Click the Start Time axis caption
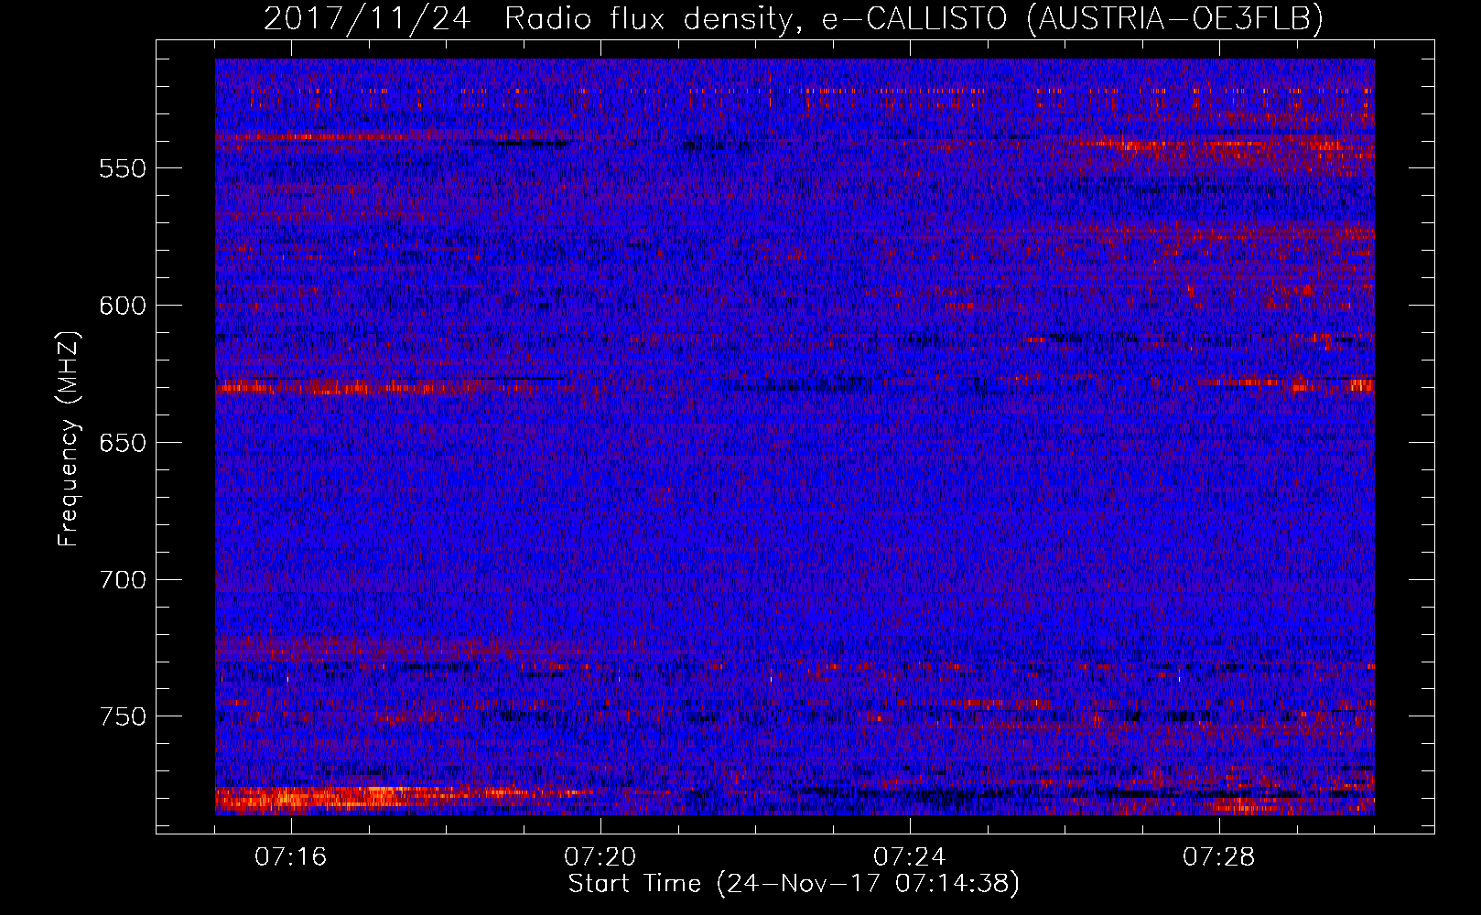The height and width of the screenshot is (915, 1481). tap(794, 884)
